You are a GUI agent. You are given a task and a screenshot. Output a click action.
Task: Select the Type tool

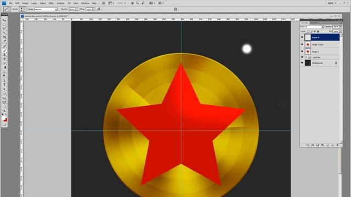[4, 84]
